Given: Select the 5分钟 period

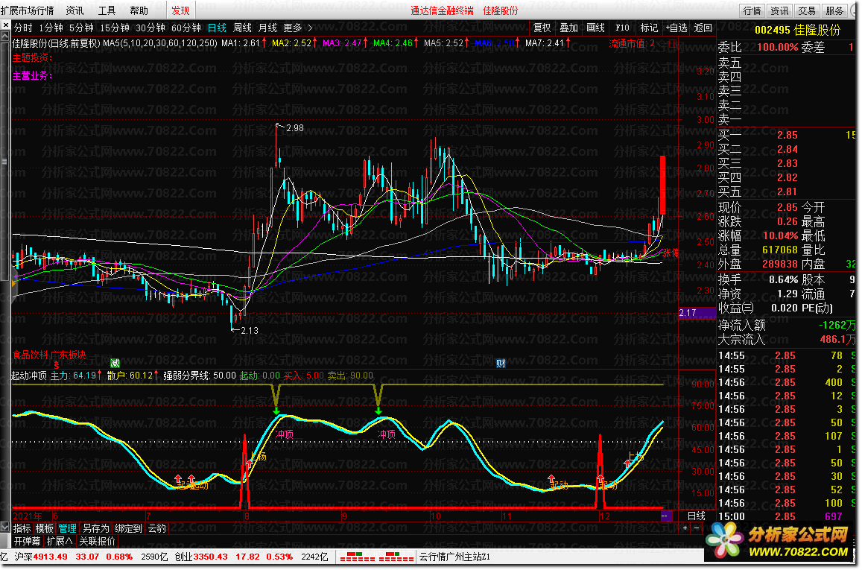Looking at the screenshot, I should (81, 28).
